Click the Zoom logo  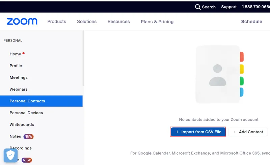[x=22, y=22]
